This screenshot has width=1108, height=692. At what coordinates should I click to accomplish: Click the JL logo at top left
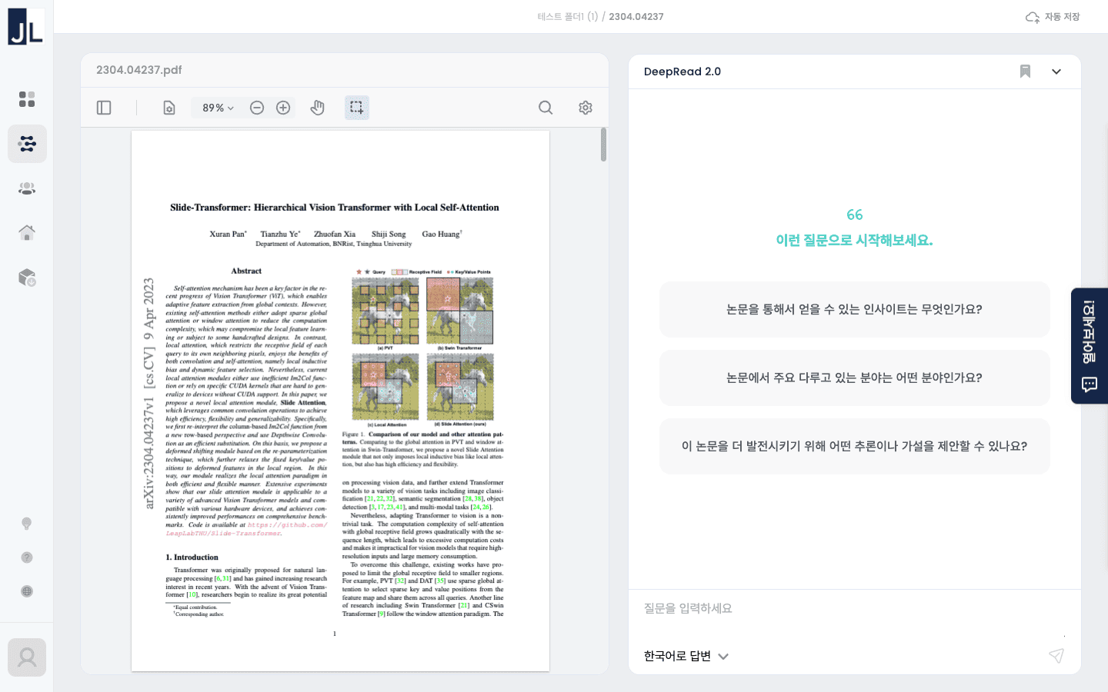point(27,25)
